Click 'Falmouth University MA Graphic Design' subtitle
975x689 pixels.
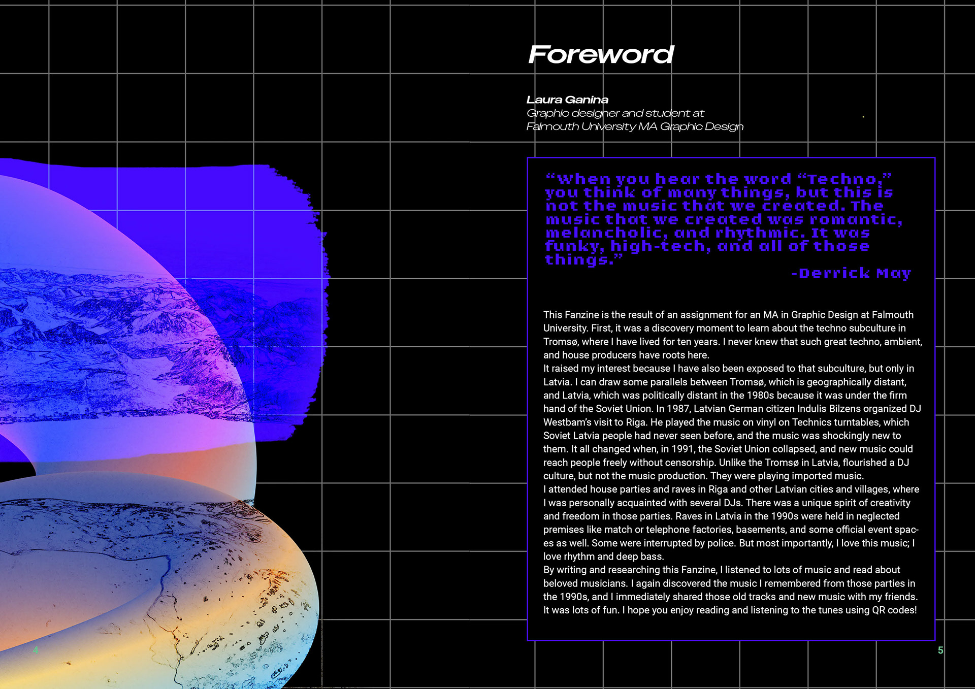click(635, 126)
